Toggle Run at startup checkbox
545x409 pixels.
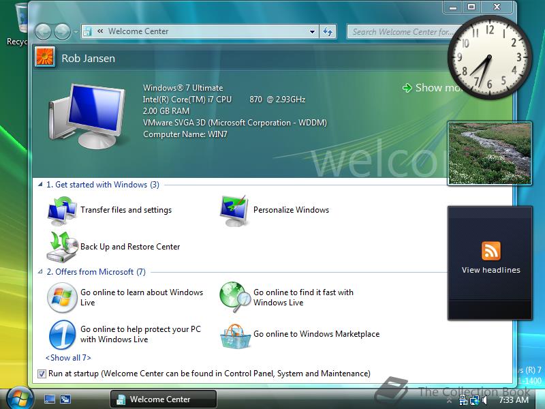(42, 374)
